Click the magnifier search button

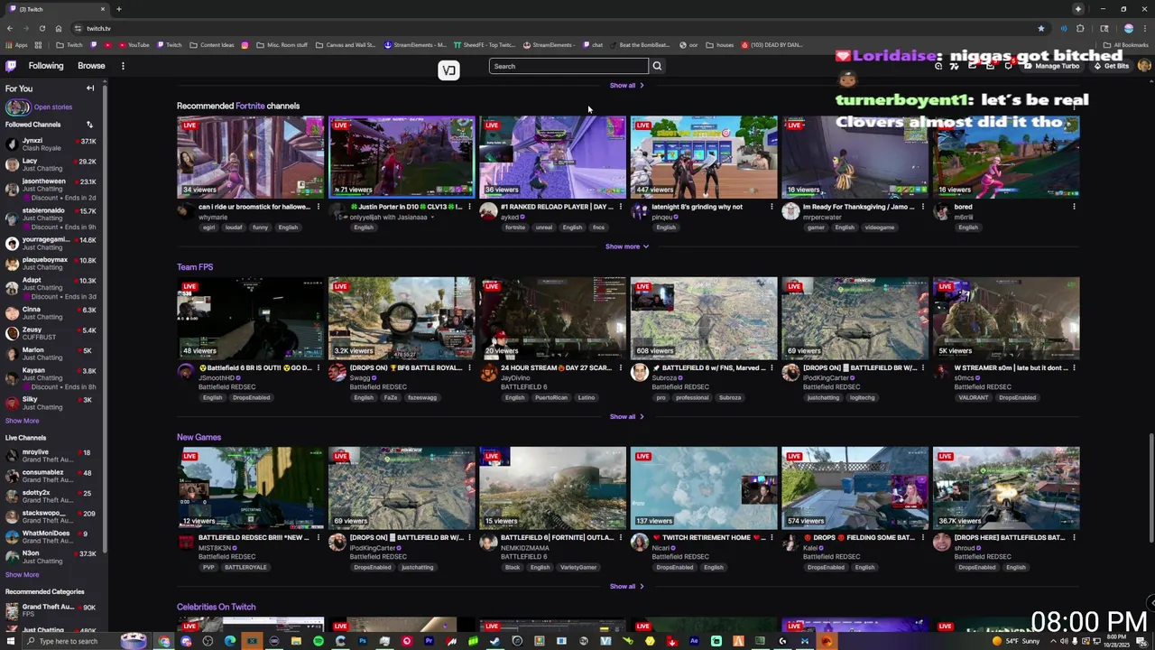[x=657, y=66]
